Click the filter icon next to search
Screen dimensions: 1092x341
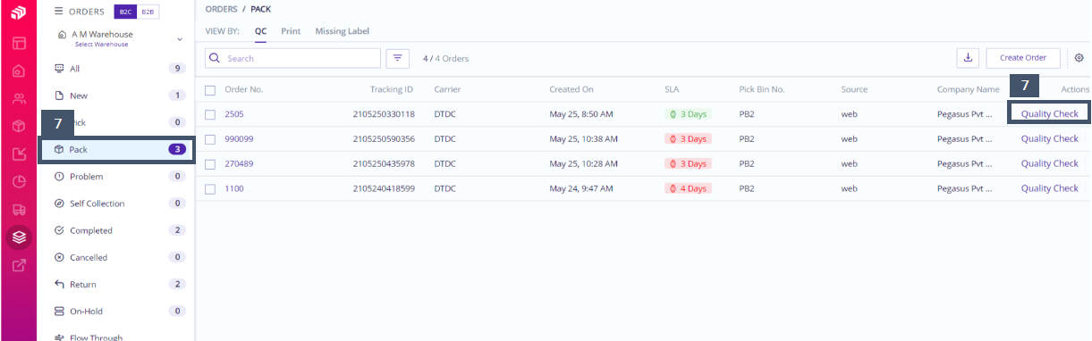point(398,58)
